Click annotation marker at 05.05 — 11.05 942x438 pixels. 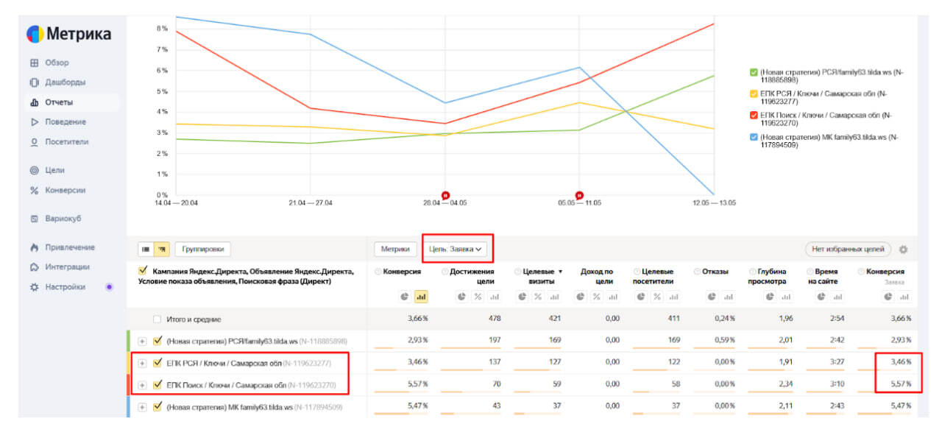pos(580,195)
